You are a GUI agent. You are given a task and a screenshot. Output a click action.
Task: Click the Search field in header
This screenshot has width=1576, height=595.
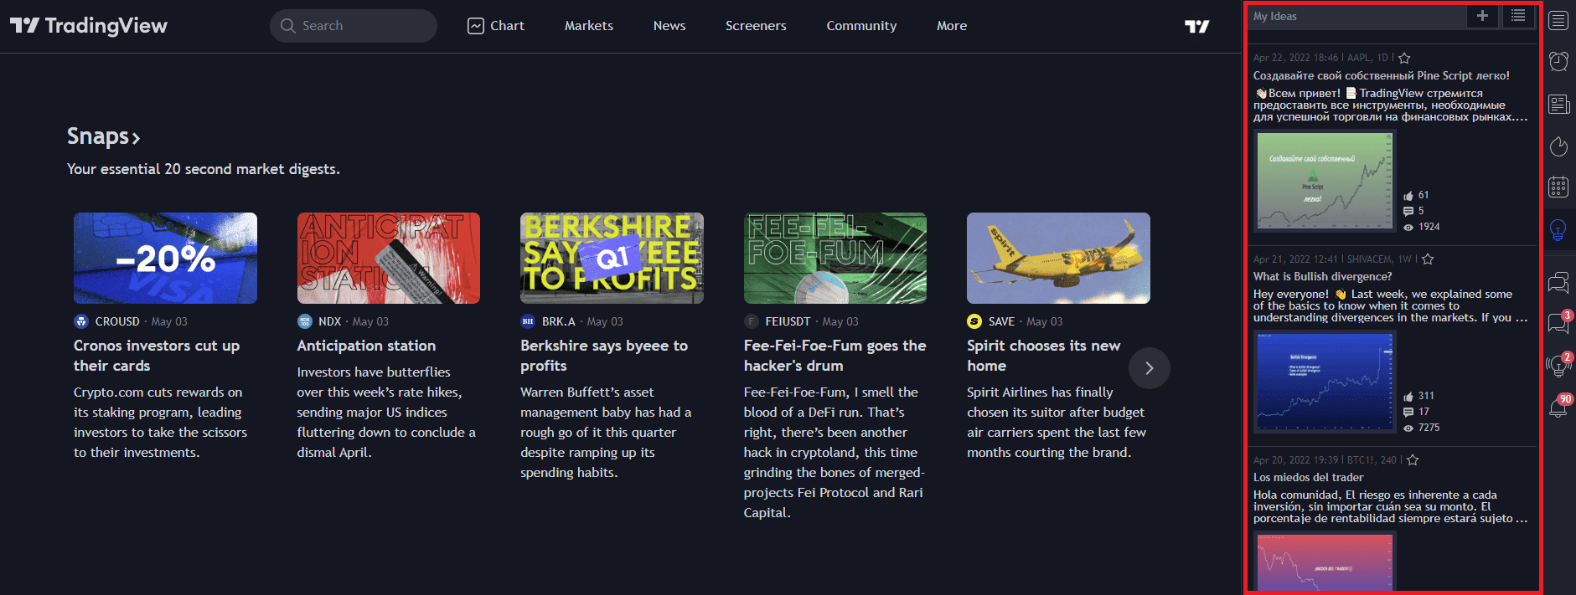(354, 26)
